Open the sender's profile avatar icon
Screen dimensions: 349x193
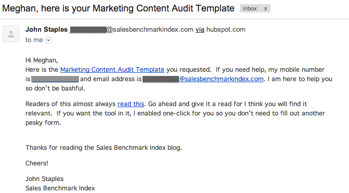(11, 34)
